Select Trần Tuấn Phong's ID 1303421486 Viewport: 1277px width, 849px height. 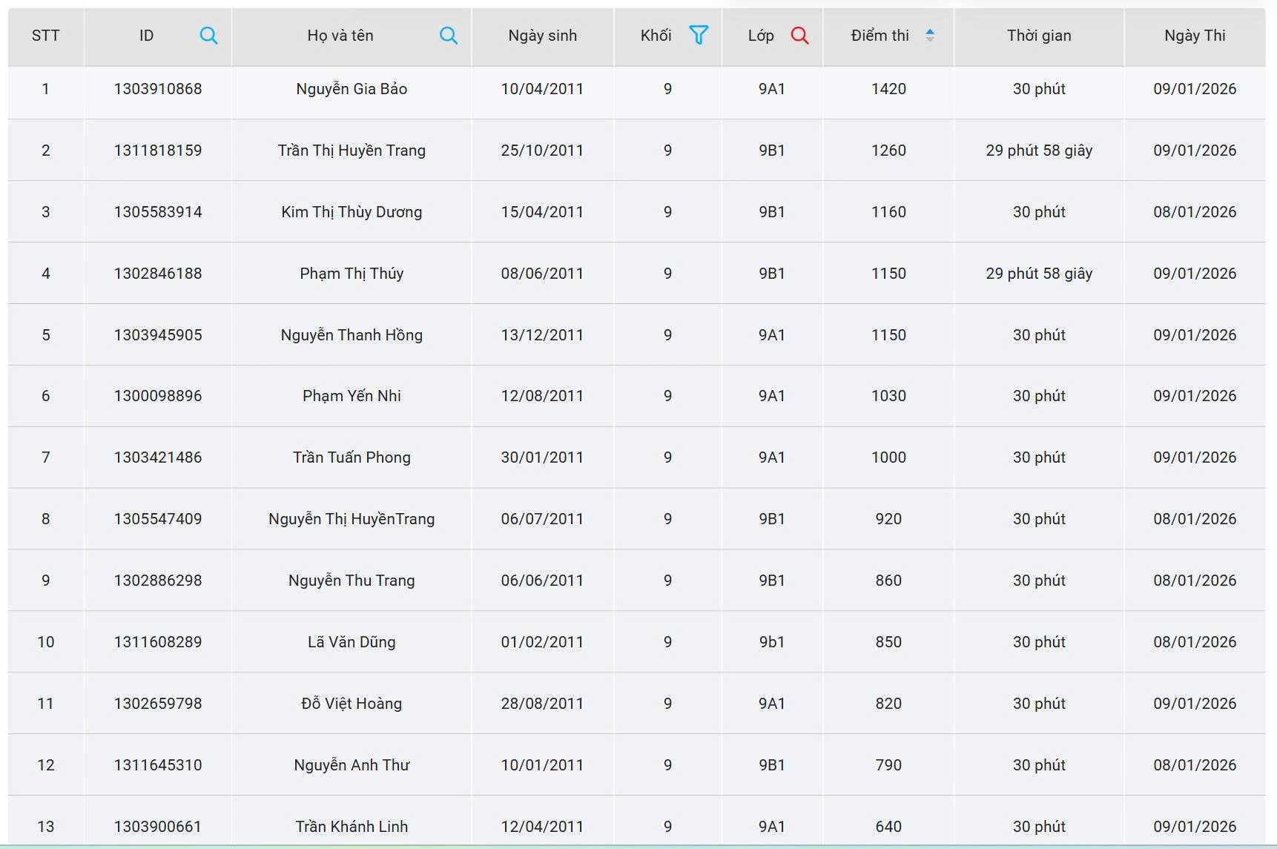pos(158,457)
